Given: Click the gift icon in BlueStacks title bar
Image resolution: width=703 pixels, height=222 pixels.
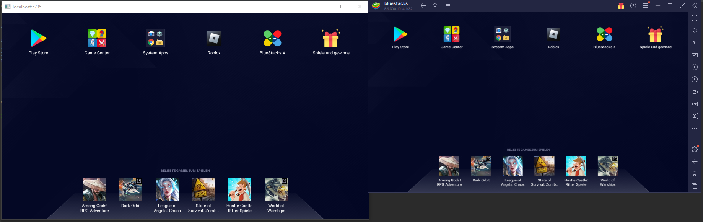Looking at the screenshot, I should tap(621, 6).
